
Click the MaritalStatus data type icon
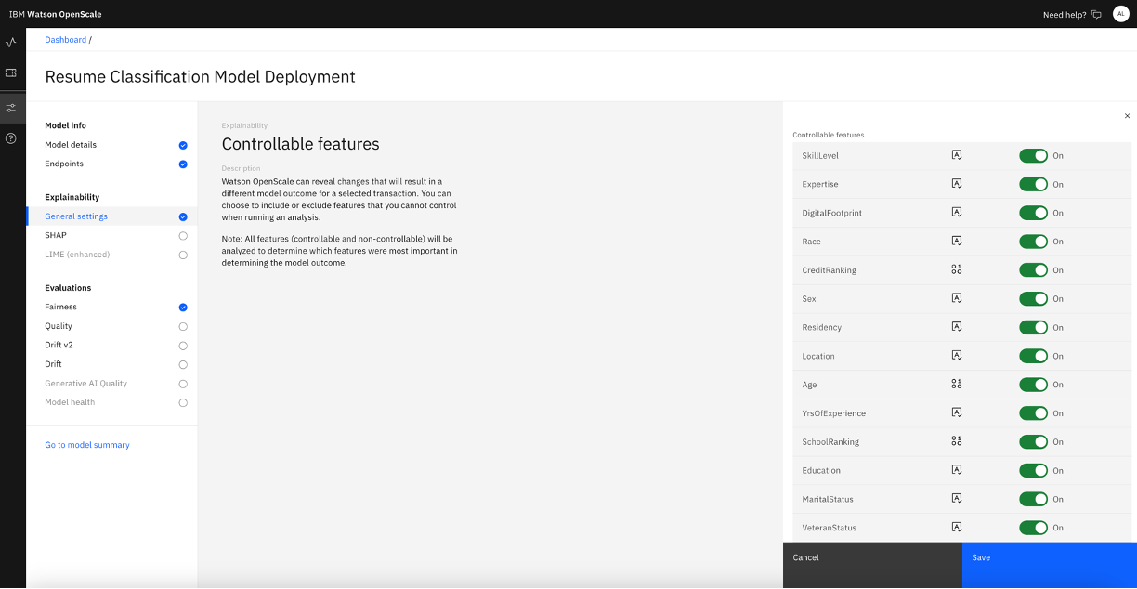[957, 499]
